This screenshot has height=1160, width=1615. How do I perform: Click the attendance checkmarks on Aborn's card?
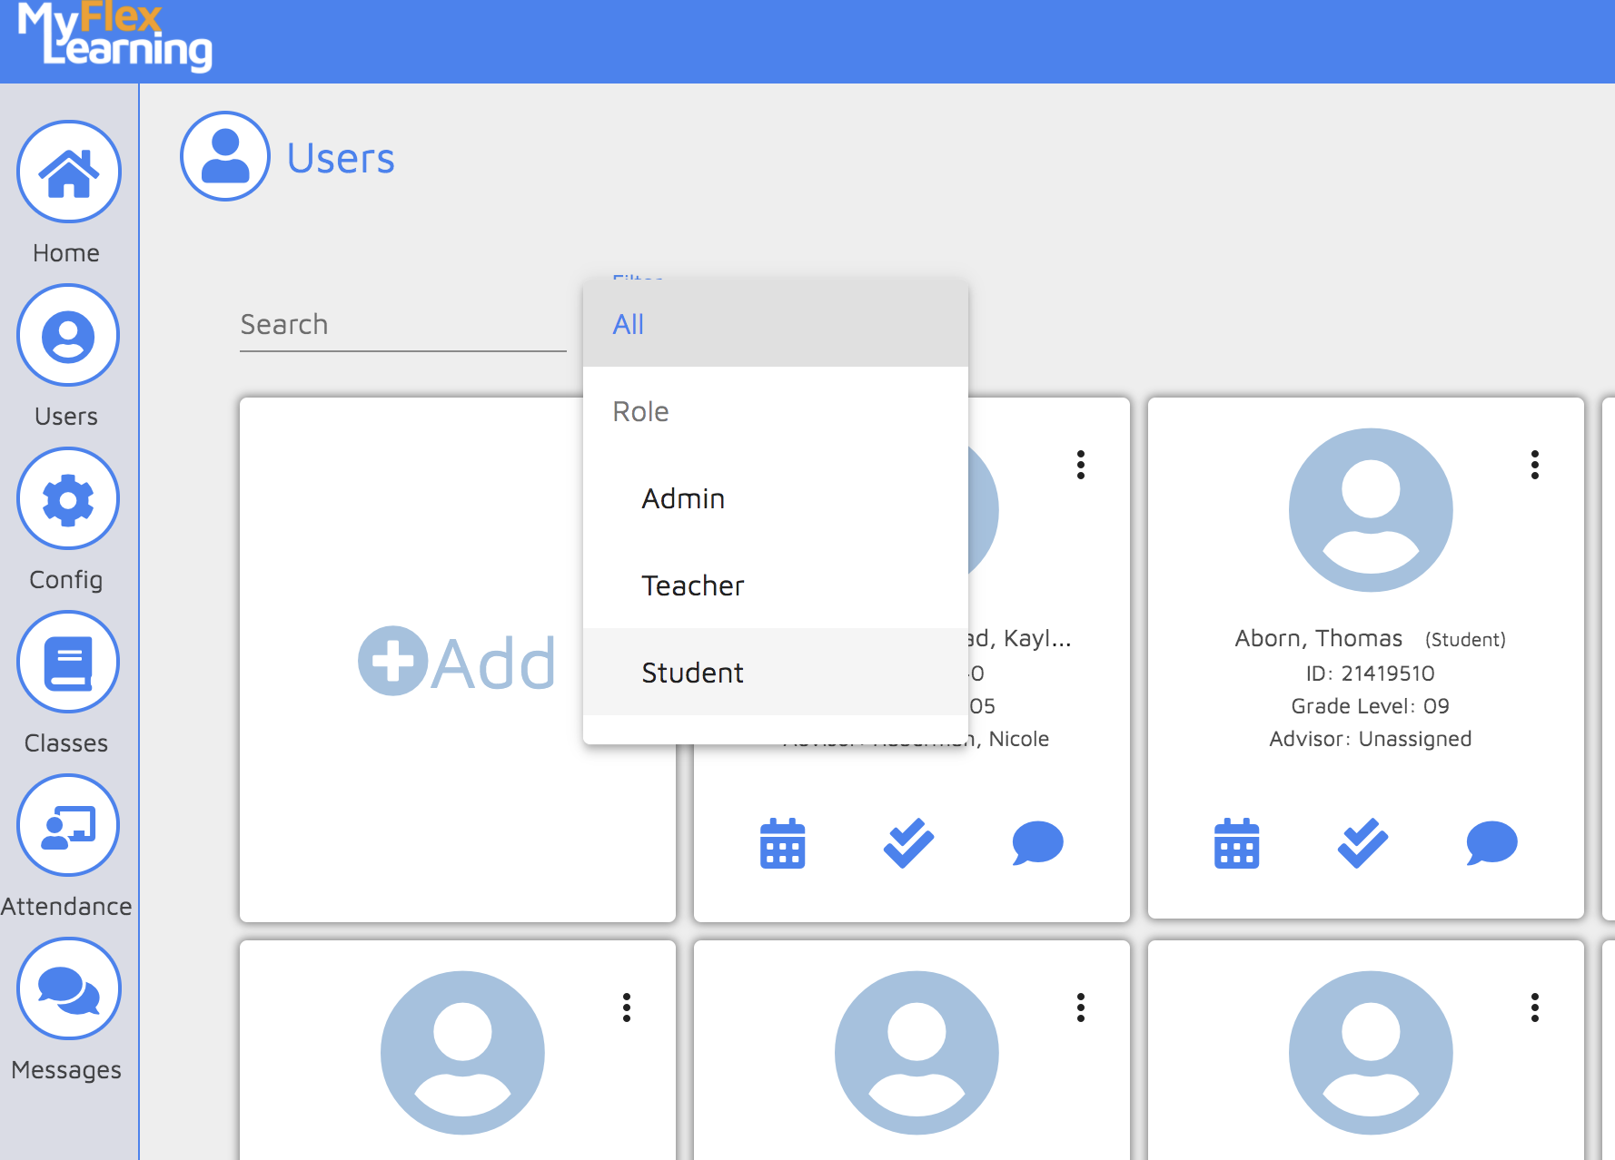[1361, 844]
